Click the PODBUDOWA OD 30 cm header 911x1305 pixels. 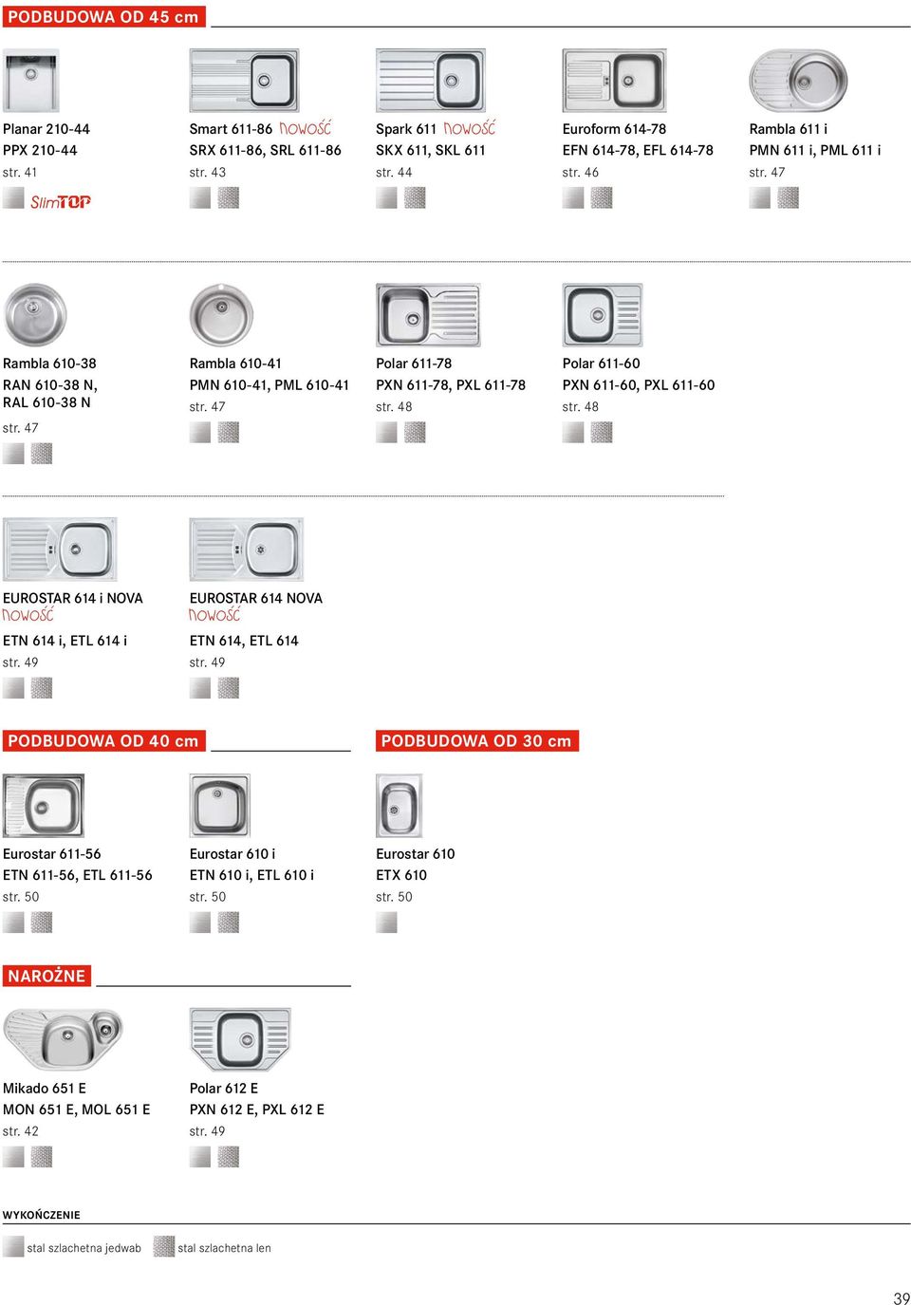476,740
